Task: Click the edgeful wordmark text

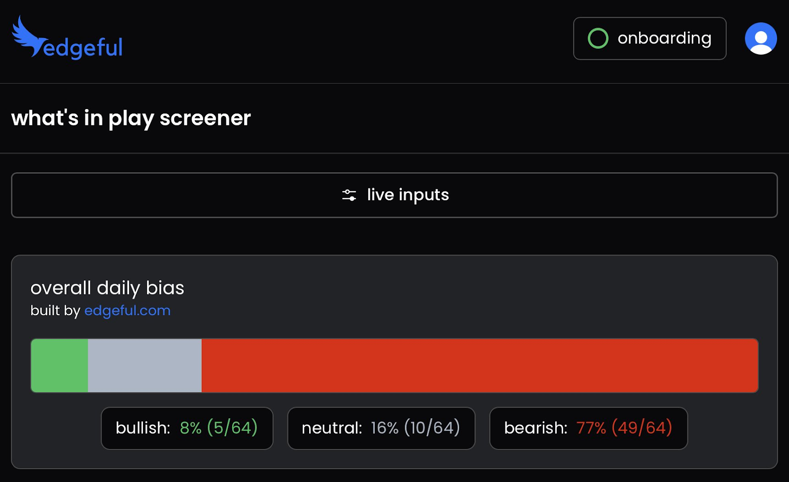Action: [x=83, y=48]
